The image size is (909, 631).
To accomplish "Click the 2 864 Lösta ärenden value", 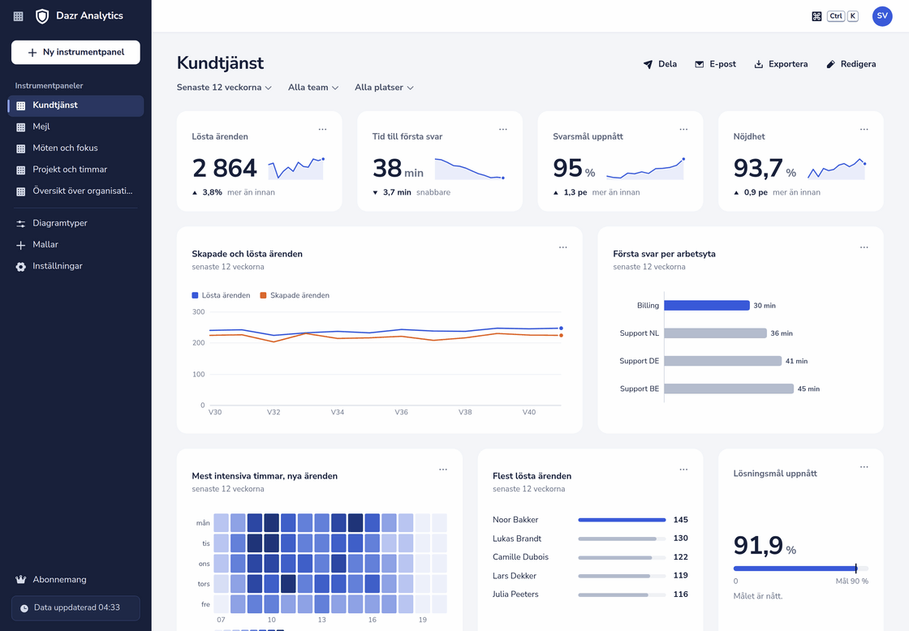I will tap(224, 168).
